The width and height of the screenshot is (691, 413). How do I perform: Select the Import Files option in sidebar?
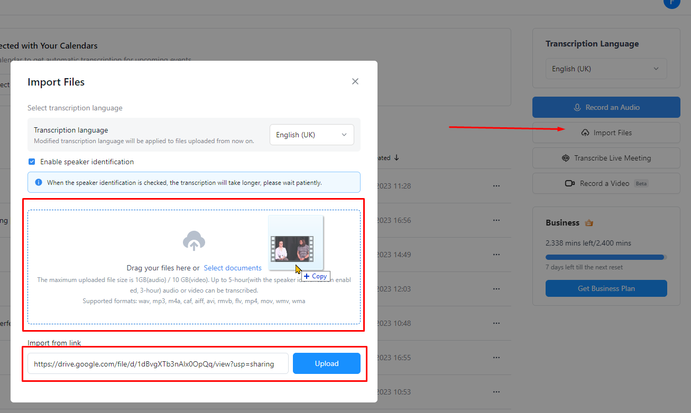[x=606, y=133]
